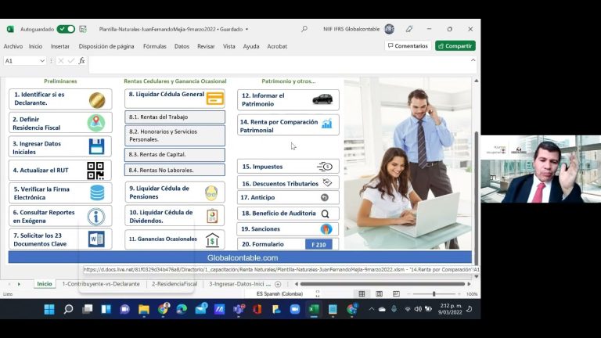Click the F 210 badge for Formulario
The height and width of the screenshot is (338, 601).
pyautogui.click(x=318, y=244)
